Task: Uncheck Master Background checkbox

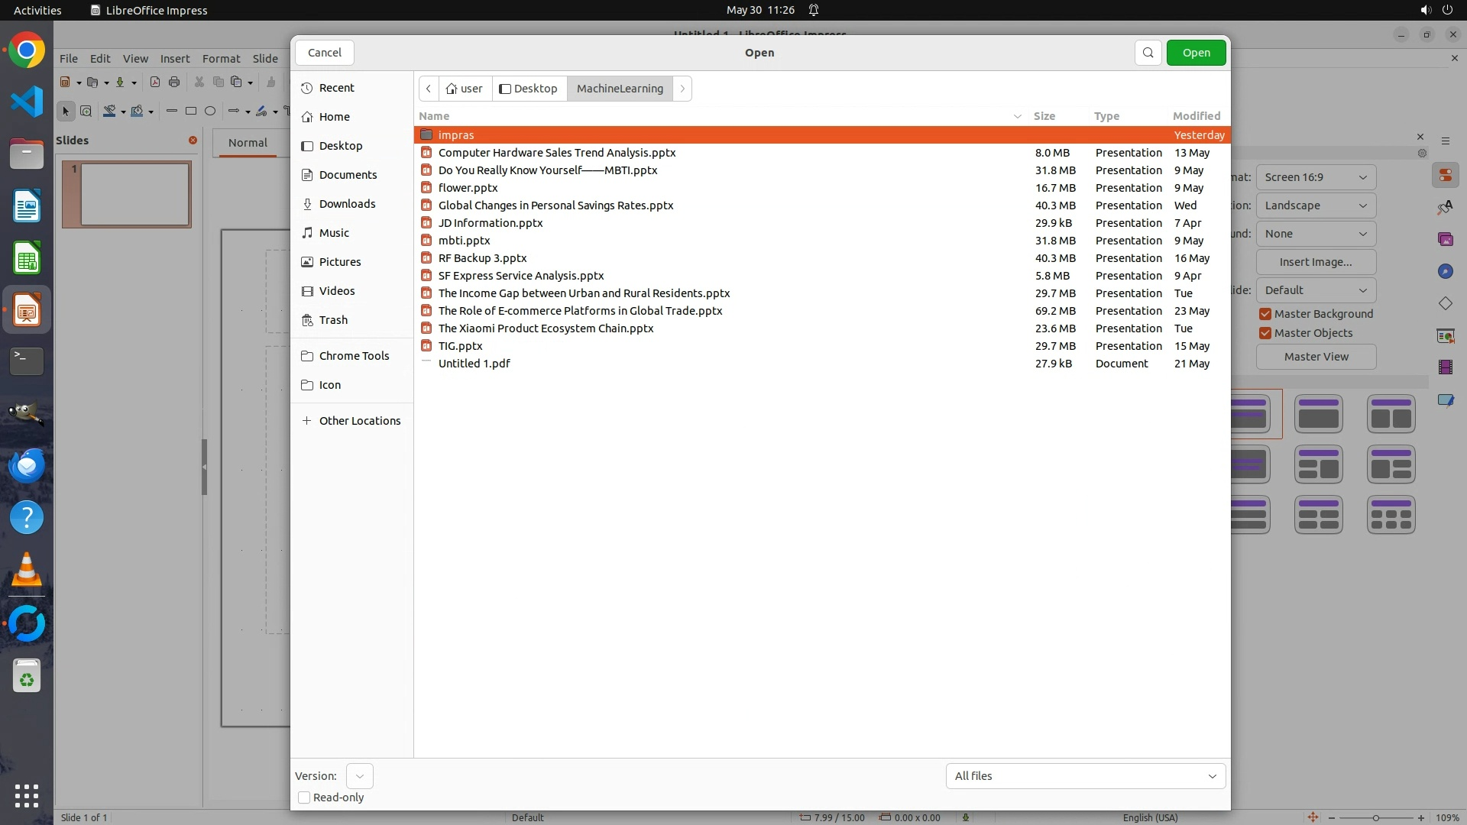Action: coord(1265,314)
